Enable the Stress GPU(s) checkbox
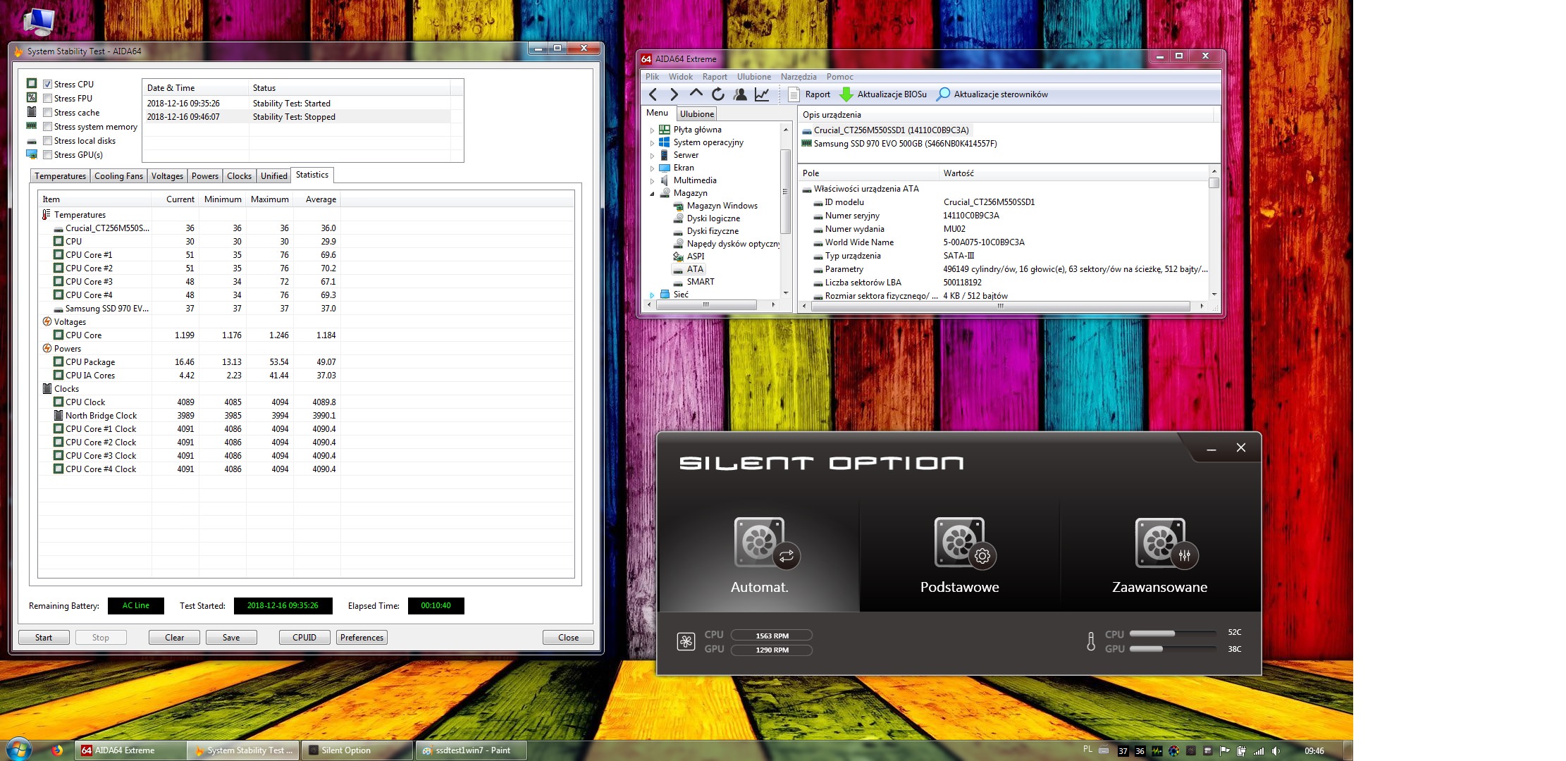Image resolution: width=1566 pixels, height=761 pixels. tap(47, 155)
